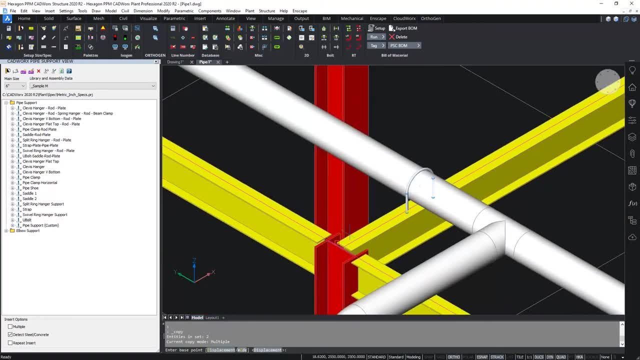Click the green traffic light icon in Isogen panel
Screen dimensions: 640x360
125,37
